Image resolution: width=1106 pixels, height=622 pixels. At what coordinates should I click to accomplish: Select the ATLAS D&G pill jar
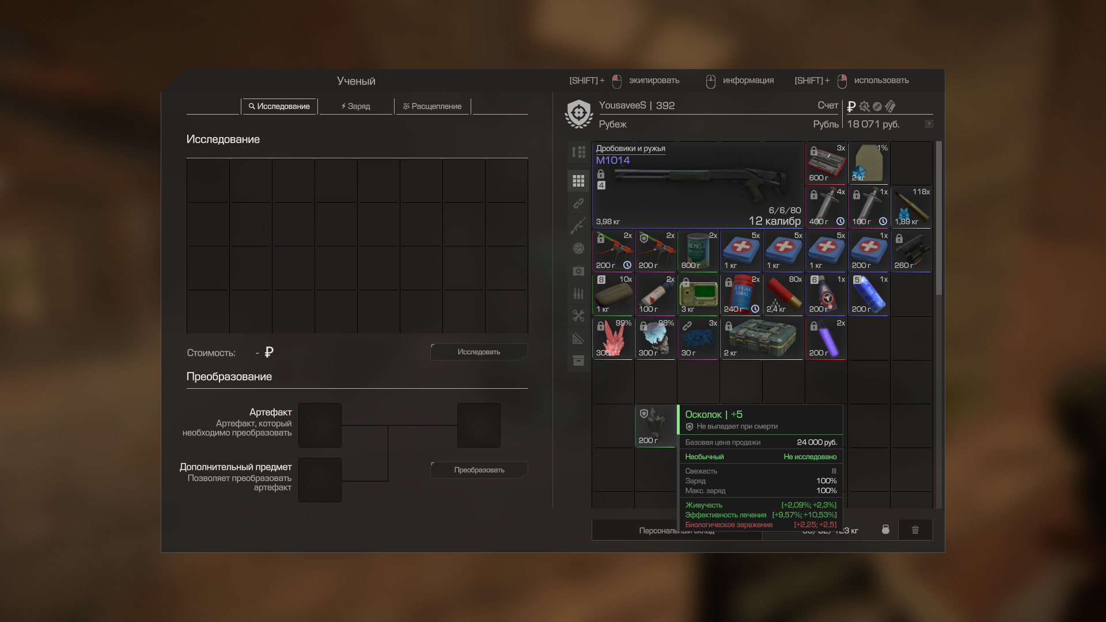pos(741,294)
